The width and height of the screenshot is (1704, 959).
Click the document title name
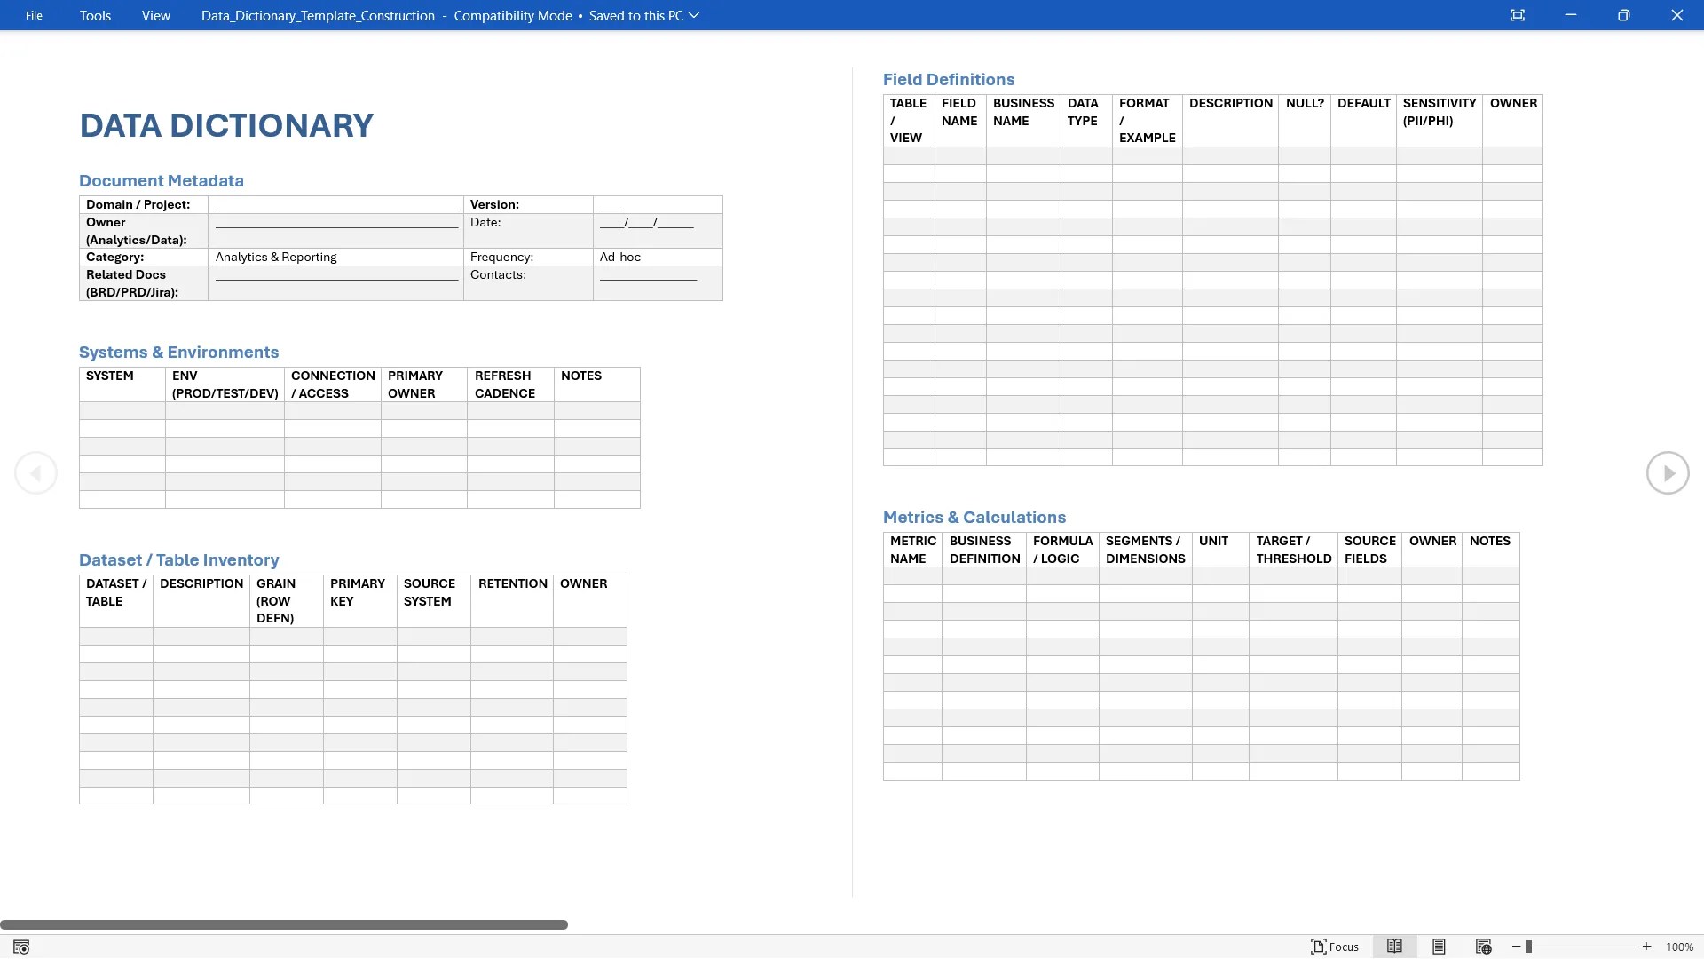point(318,15)
